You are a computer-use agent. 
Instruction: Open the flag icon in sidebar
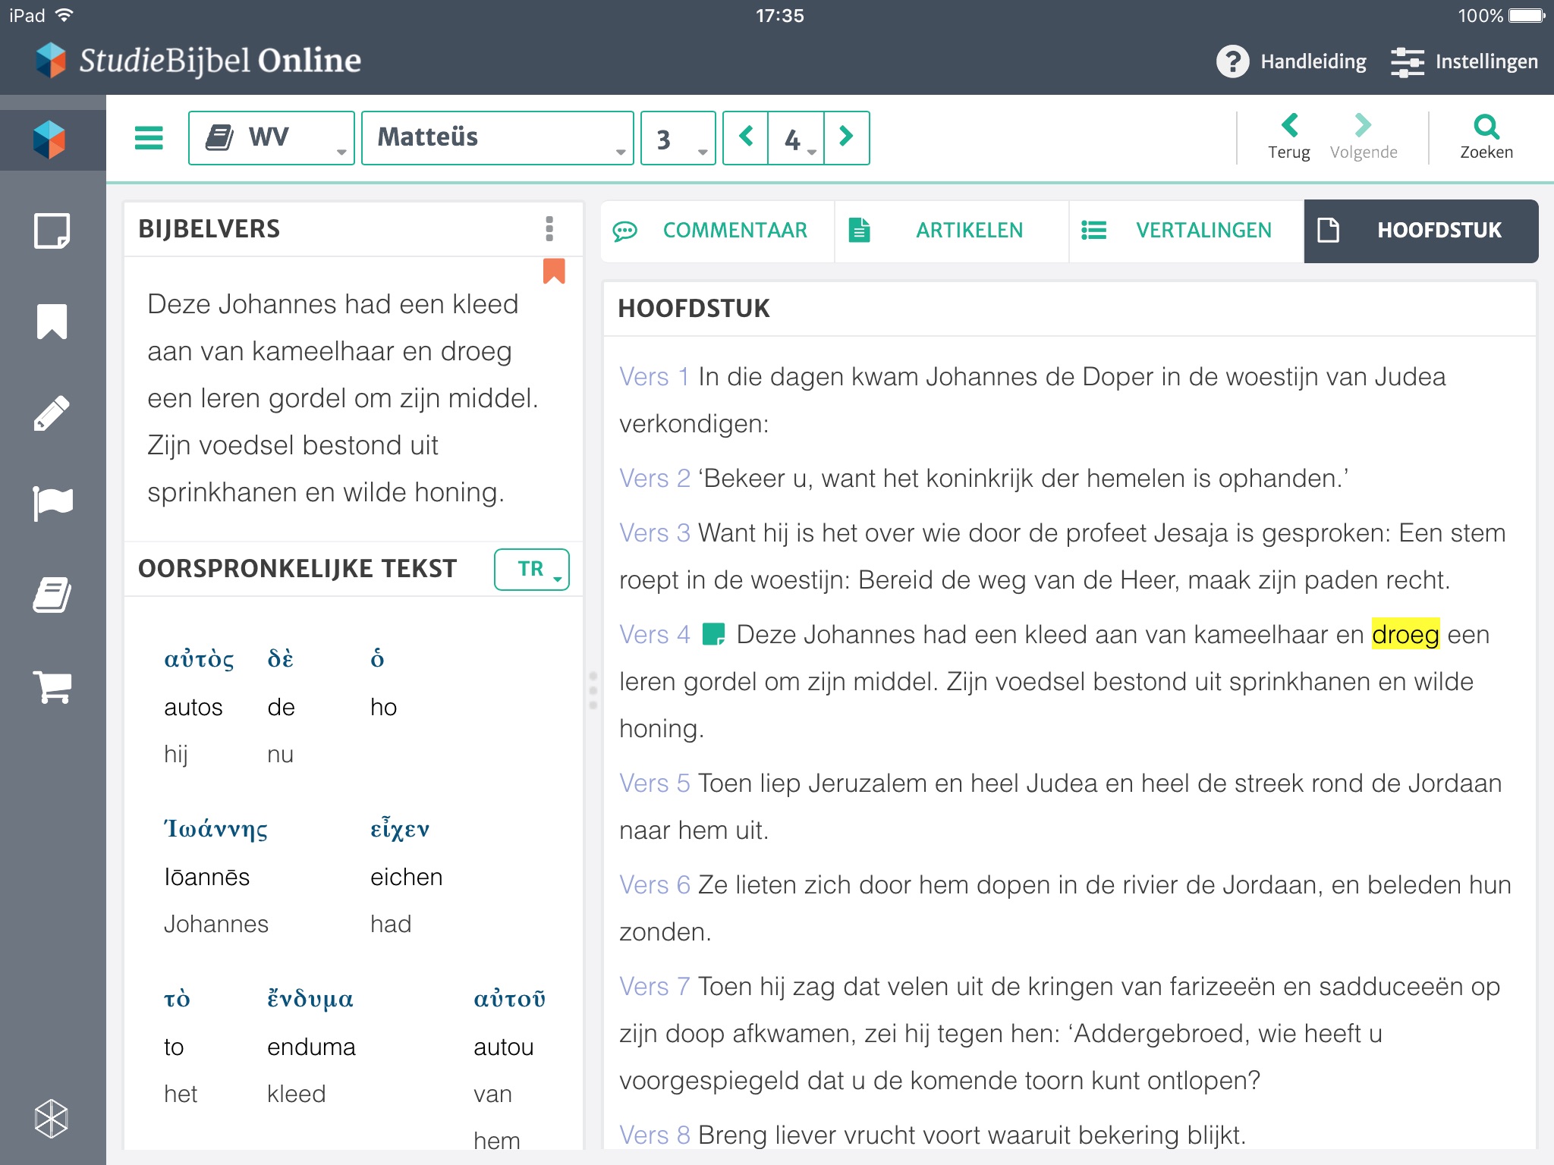click(x=52, y=504)
